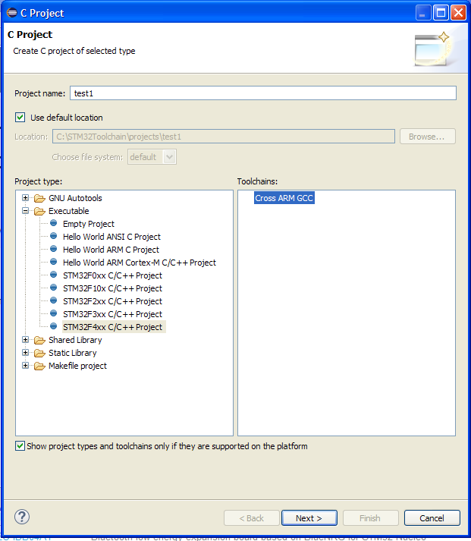Click the Next > button
The width and height of the screenshot is (471, 541).
(309, 518)
